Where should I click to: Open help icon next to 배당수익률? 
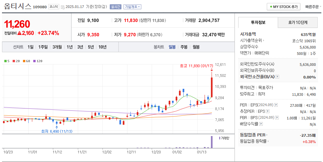click(x=261, y=124)
